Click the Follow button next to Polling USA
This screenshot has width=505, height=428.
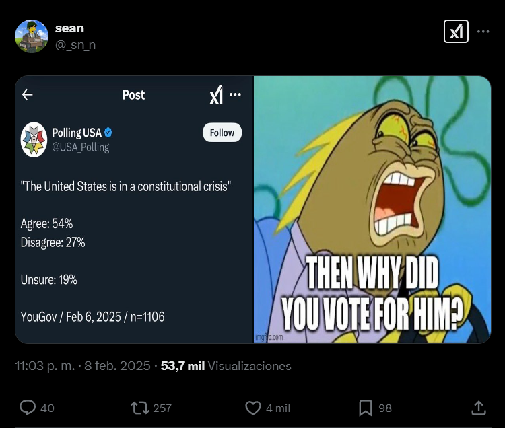point(222,133)
